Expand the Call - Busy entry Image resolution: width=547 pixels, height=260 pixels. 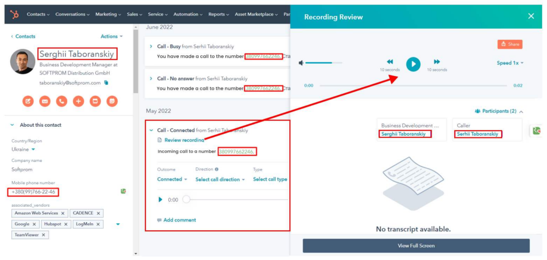151,46
